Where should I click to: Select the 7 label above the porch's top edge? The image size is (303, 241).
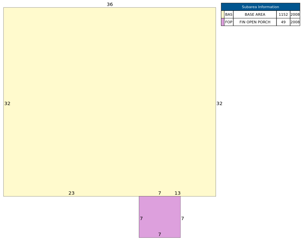[160, 193]
